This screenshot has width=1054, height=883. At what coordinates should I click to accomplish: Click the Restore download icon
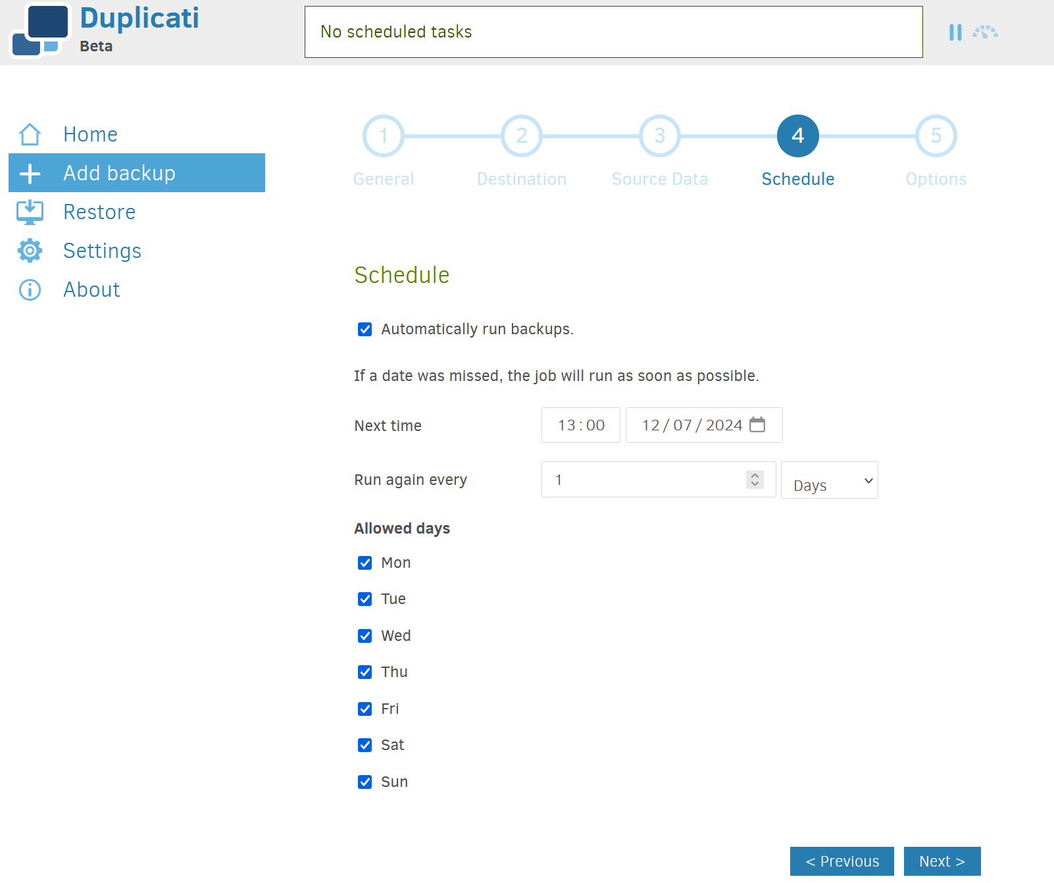click(30, 212)
